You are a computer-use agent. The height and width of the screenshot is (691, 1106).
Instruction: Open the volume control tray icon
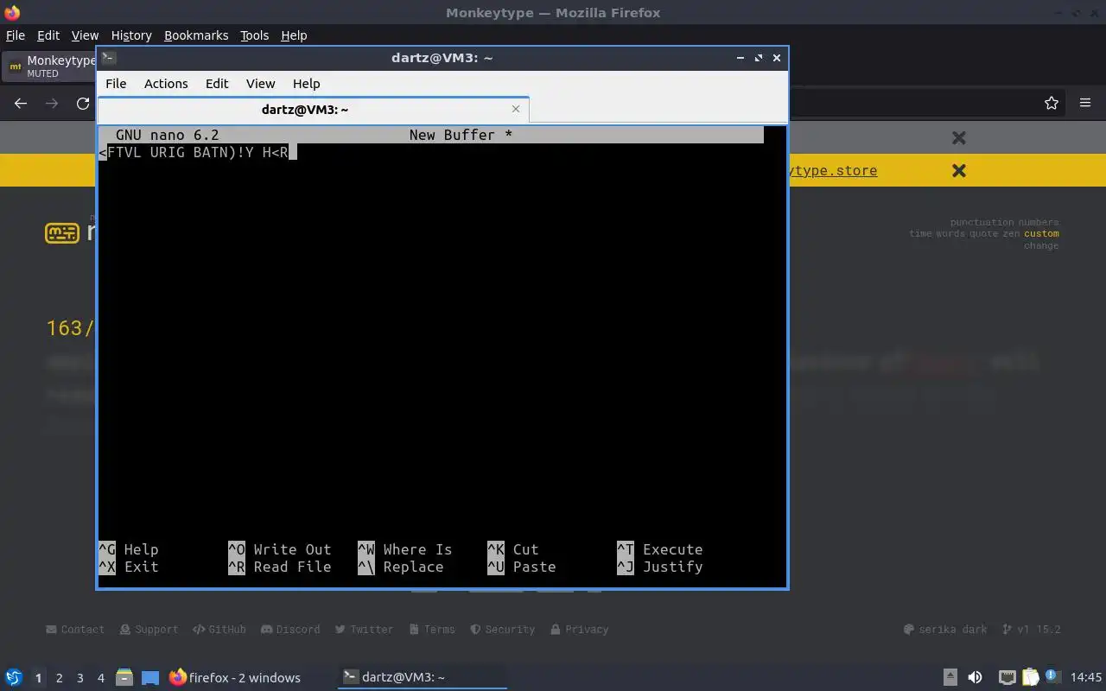[975, 677]
